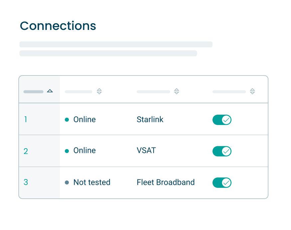The height and width of the screenshot is (230, 291).
Task: Click the Starlink connection name
Action: pos(150,119)
